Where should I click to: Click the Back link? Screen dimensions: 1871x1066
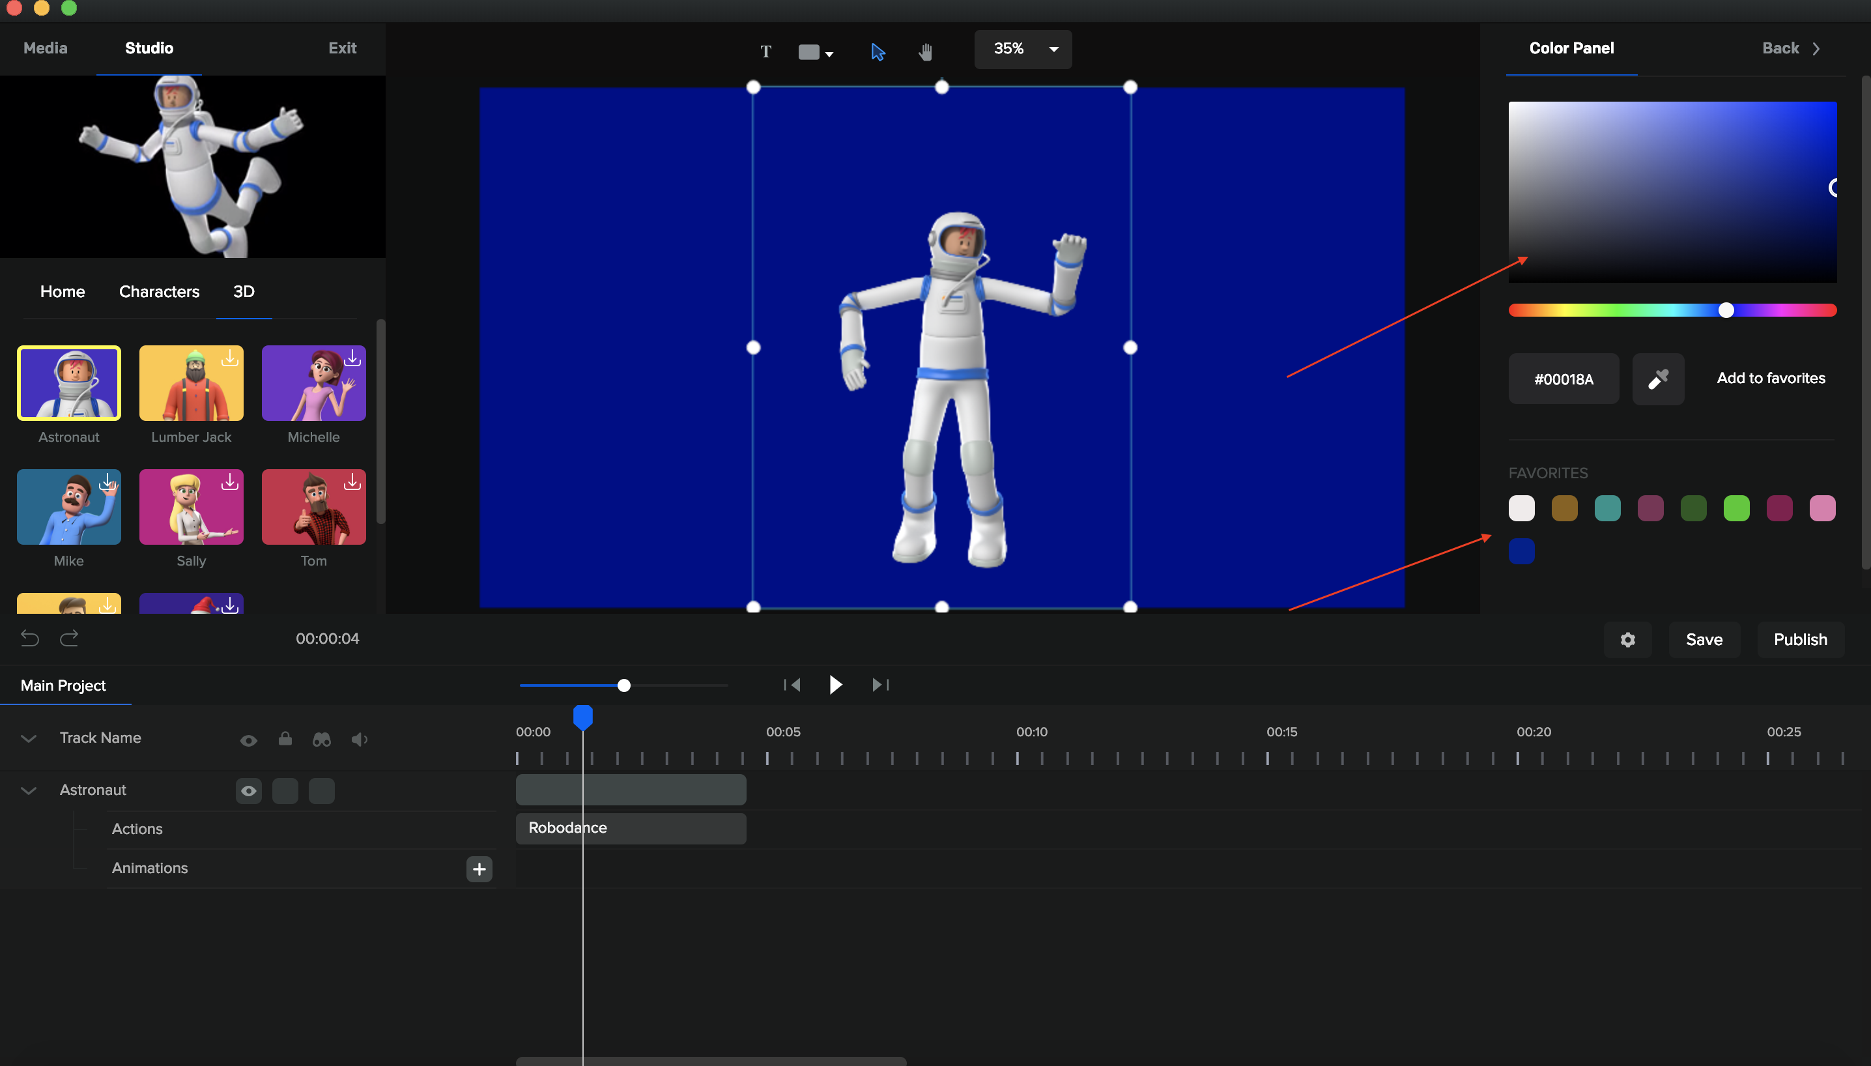pyautogui.click(x=1780, y=48)
